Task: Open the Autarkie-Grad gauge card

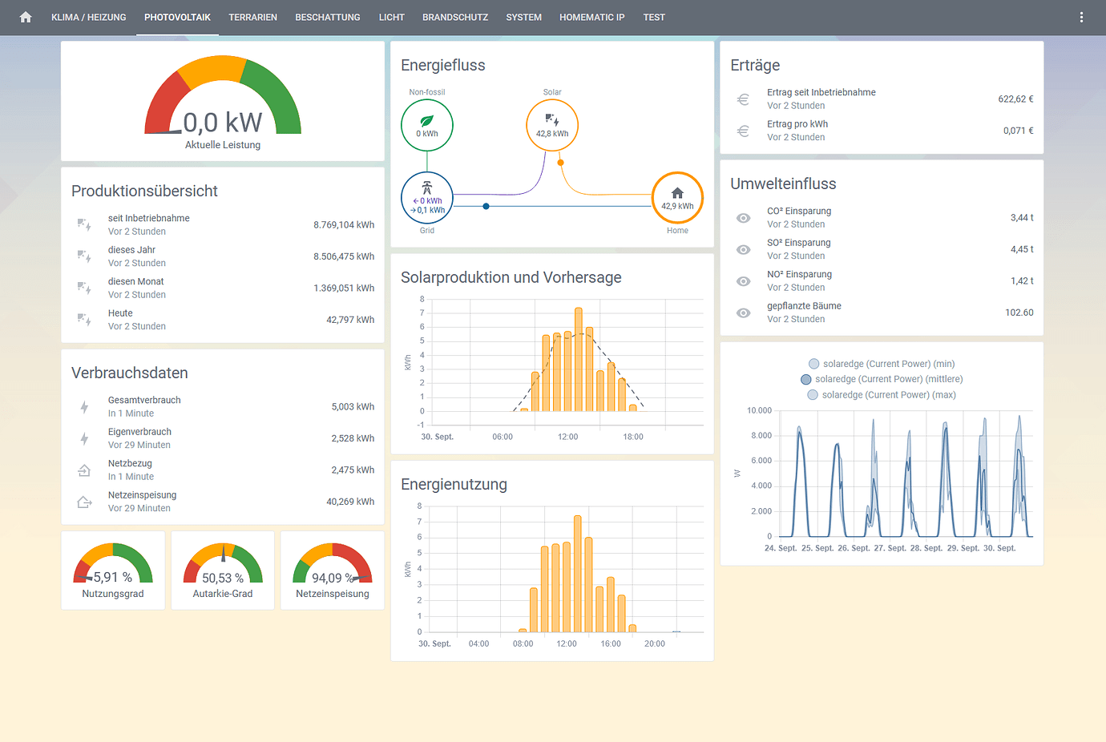Action: tap(223, 571)
